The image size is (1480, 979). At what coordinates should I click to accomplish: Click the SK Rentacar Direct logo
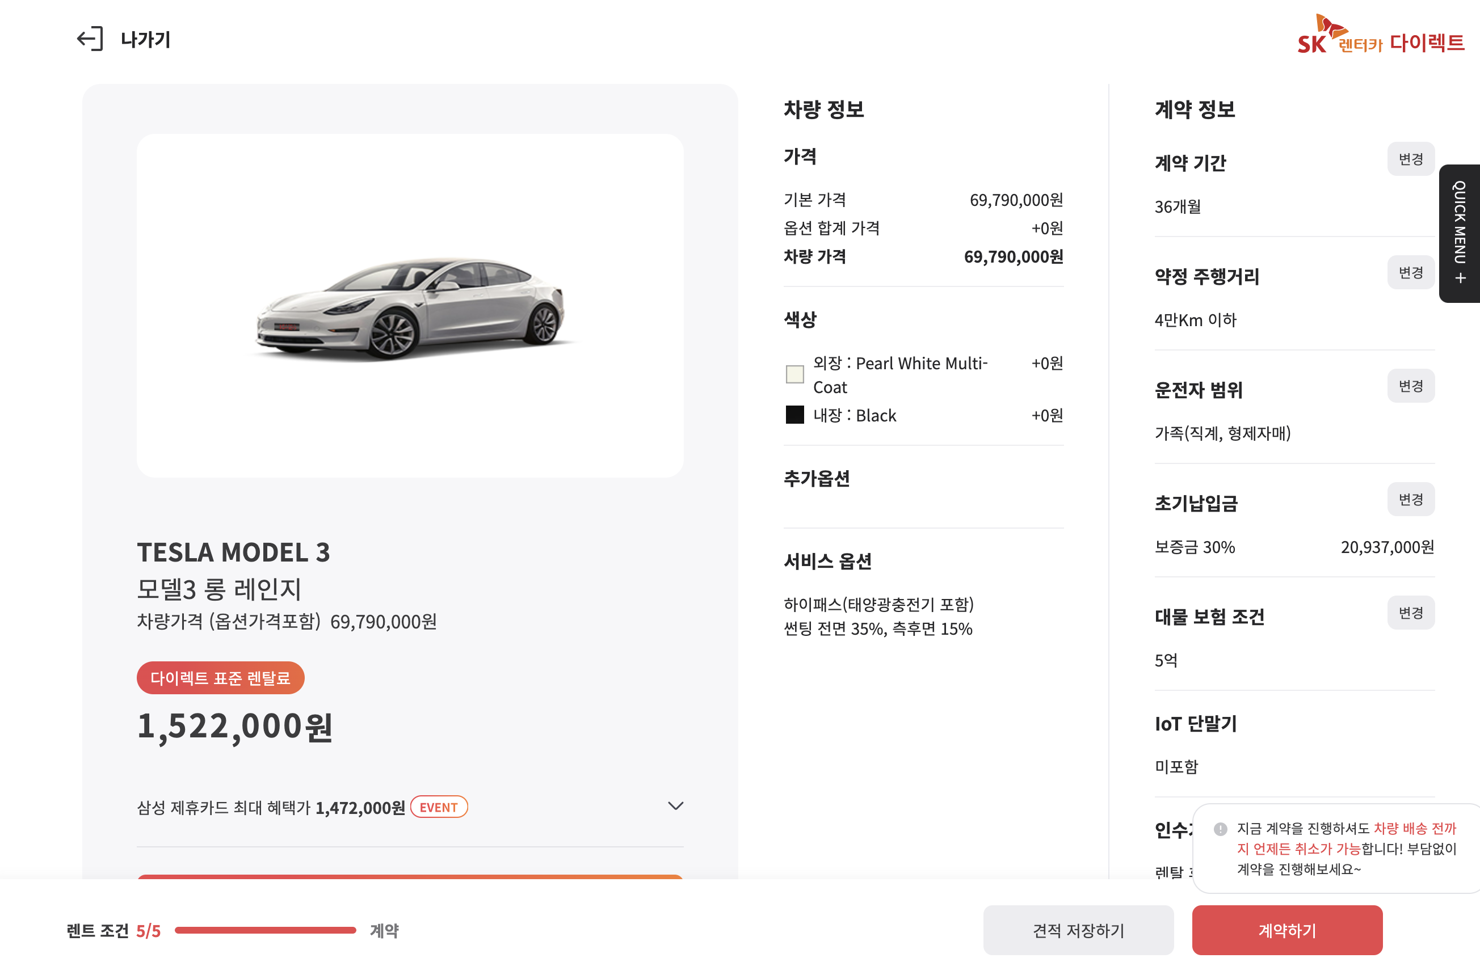1380,36
